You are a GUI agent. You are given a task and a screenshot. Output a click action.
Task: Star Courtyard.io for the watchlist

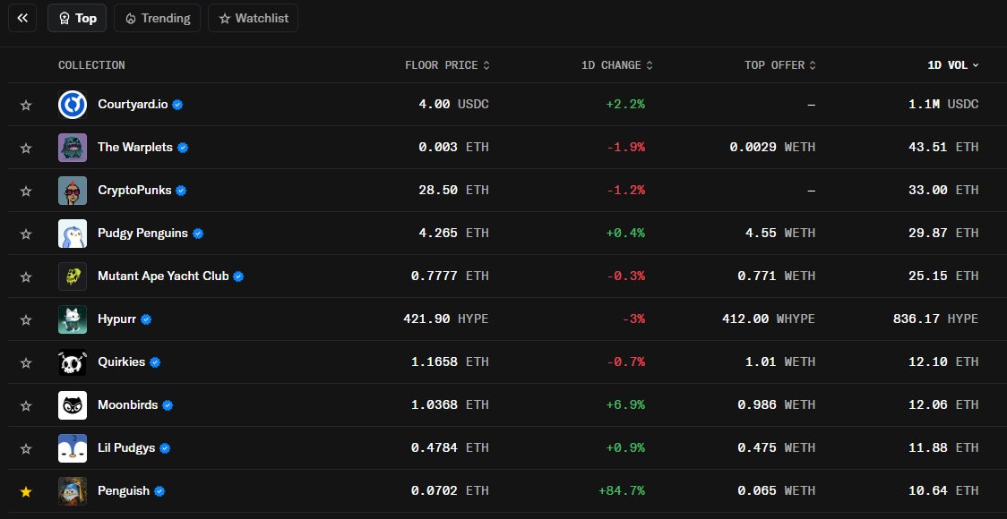(x=26, y=105)
